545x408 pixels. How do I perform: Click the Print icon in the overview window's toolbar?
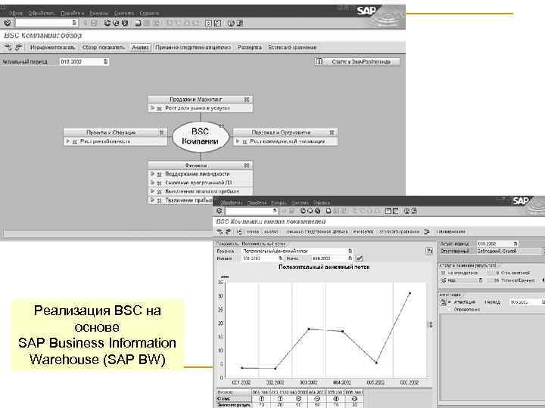coord(138,23)
